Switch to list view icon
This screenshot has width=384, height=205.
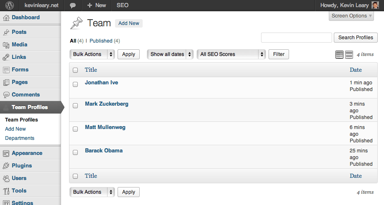pos(339,54)
